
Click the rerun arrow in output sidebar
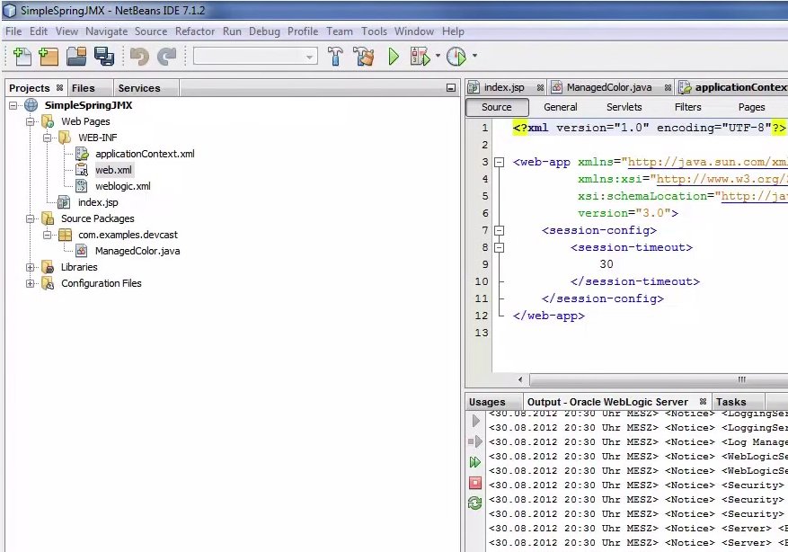pyautogui.click(x=476, y=421)
